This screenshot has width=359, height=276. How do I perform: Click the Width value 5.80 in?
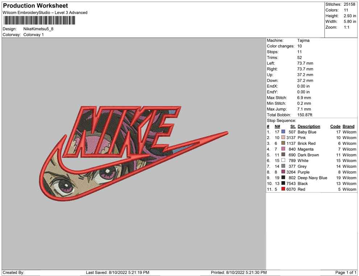point(350,21)
